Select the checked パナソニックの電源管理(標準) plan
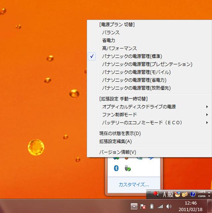 click(132, 56)
